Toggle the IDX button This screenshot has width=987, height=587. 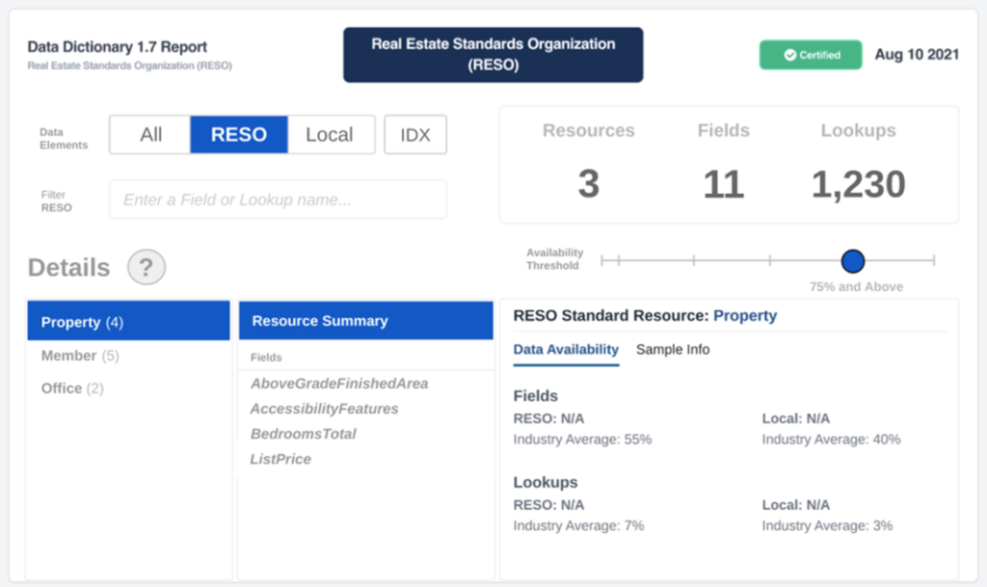click(x=415, y=135)
